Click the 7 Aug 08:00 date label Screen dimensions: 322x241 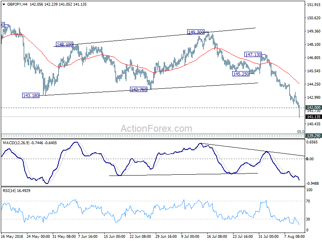[294, 236]
